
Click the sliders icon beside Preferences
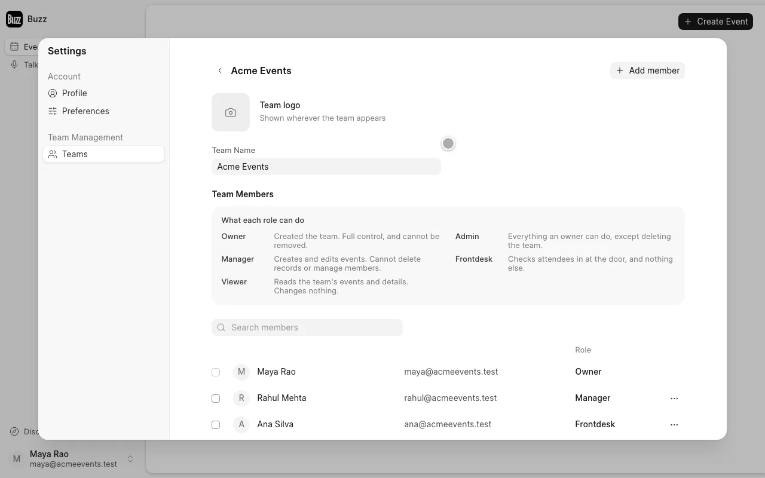[x=53, y=111]
